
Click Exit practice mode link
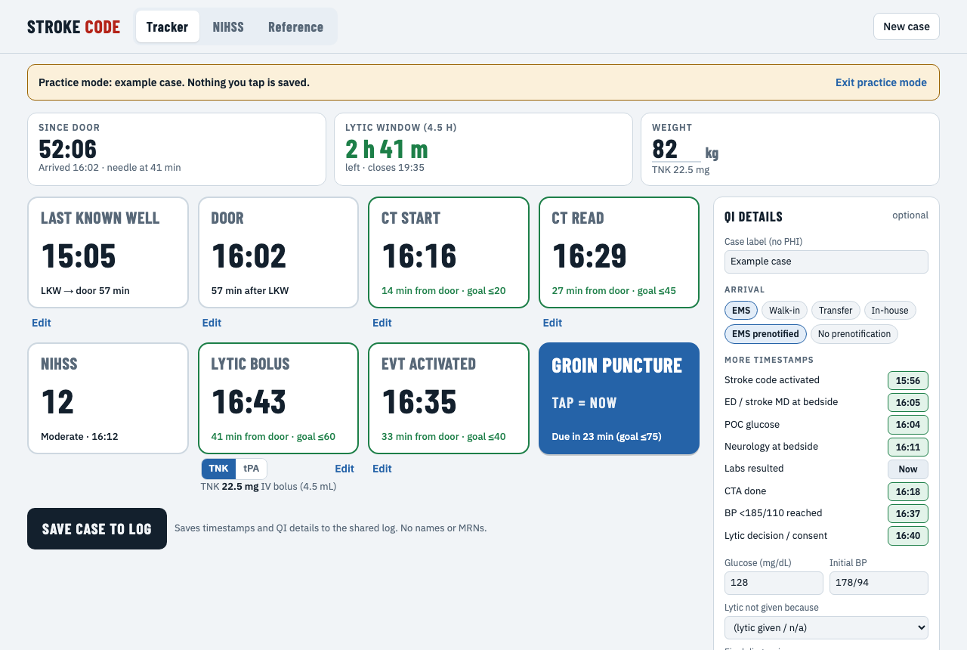[881, 82]
